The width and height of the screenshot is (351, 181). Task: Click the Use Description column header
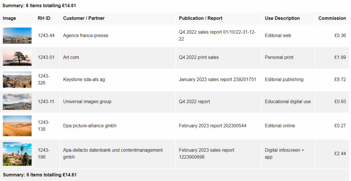[282, 18]
